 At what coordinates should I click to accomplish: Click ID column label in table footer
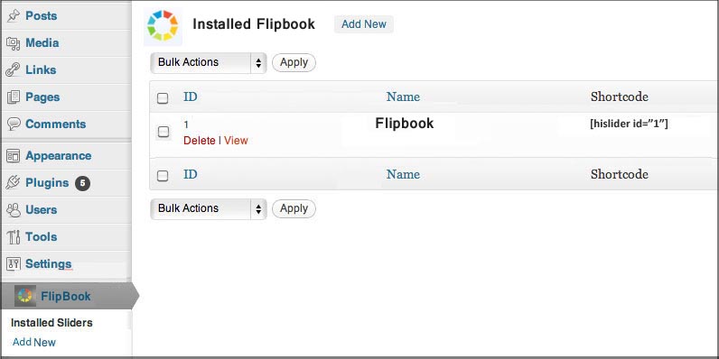click(191, 174)
